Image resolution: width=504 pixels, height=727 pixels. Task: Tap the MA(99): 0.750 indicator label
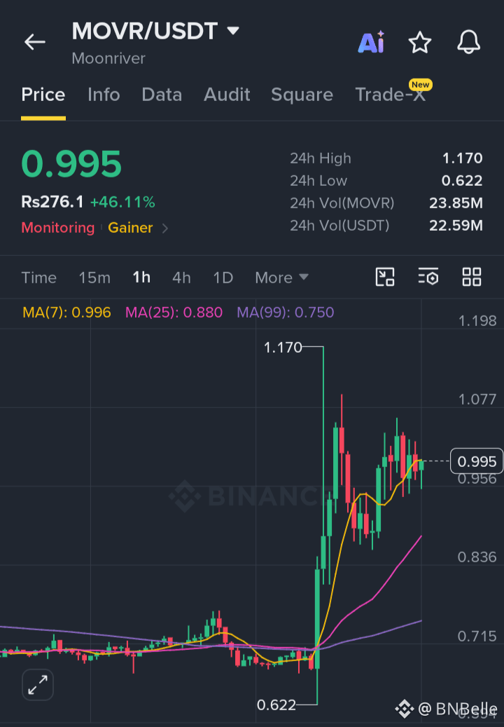[286, 313]
